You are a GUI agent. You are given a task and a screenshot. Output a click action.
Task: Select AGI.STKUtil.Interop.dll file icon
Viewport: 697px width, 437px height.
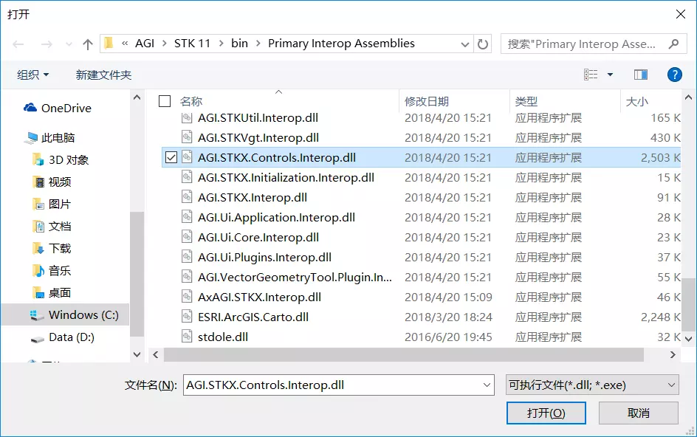187,117
